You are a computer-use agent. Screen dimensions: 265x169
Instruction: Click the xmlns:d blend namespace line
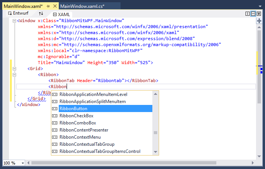click(x=116, y=39)
